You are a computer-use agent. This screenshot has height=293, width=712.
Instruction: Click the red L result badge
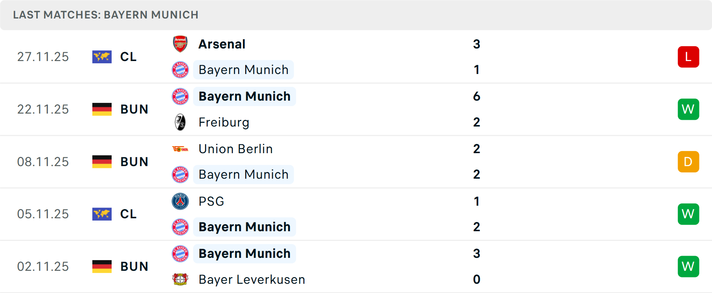pyautogui.click(x=688, y=57)
